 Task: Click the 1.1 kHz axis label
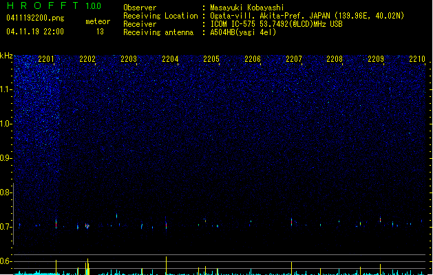click(x=5, y=89)
